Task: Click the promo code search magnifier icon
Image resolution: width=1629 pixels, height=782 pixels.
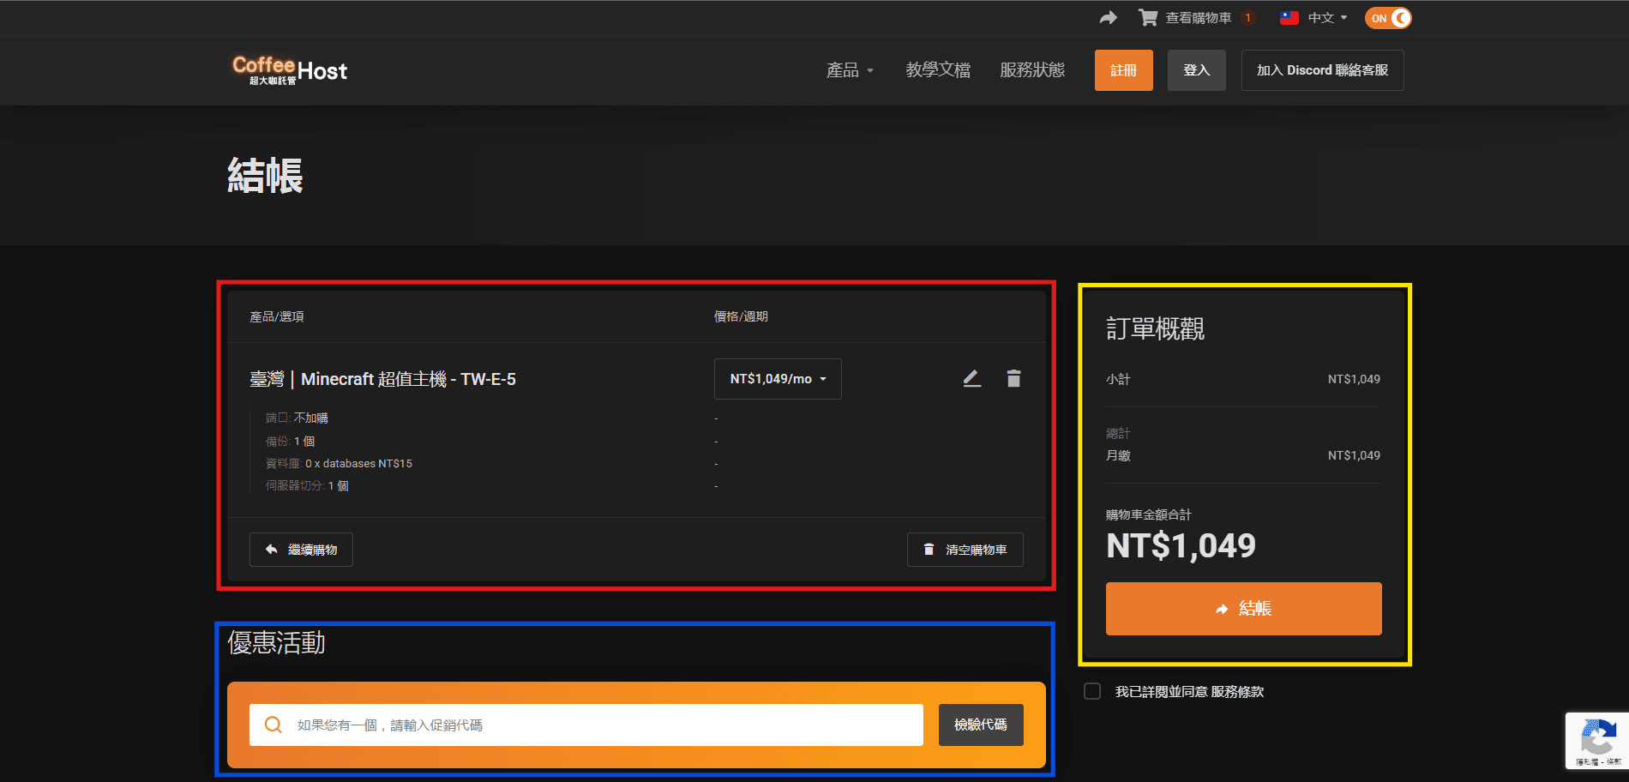Action: point(274,725)
